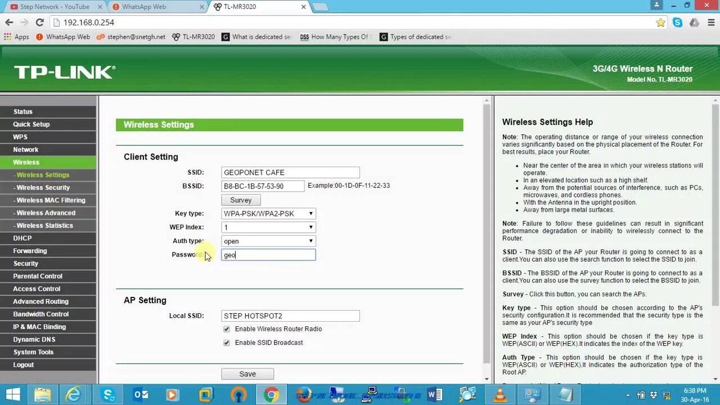This screenshot has height=405, width=720.
Task: Toggle Enable SSID Broadcast checkbox
Action: coord(227,343)
